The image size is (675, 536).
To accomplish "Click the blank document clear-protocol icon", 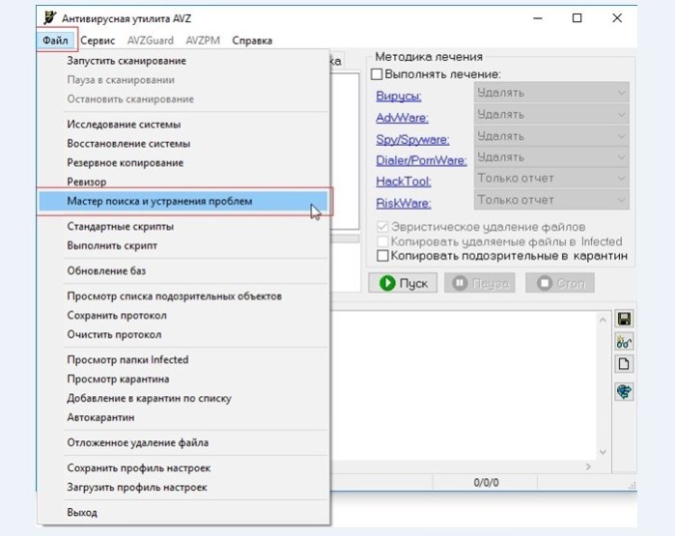I will 624,364.
